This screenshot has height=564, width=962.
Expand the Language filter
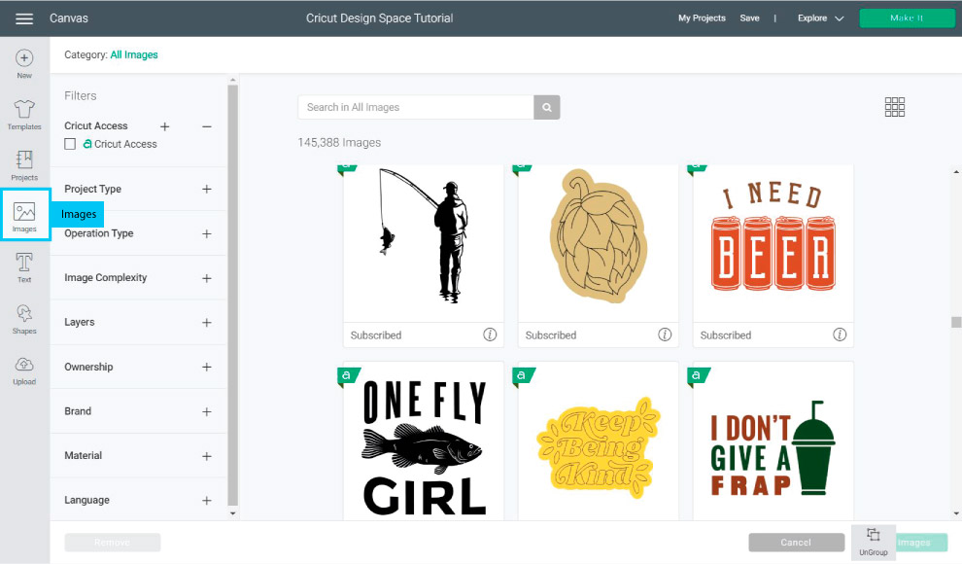pos(207,500)
